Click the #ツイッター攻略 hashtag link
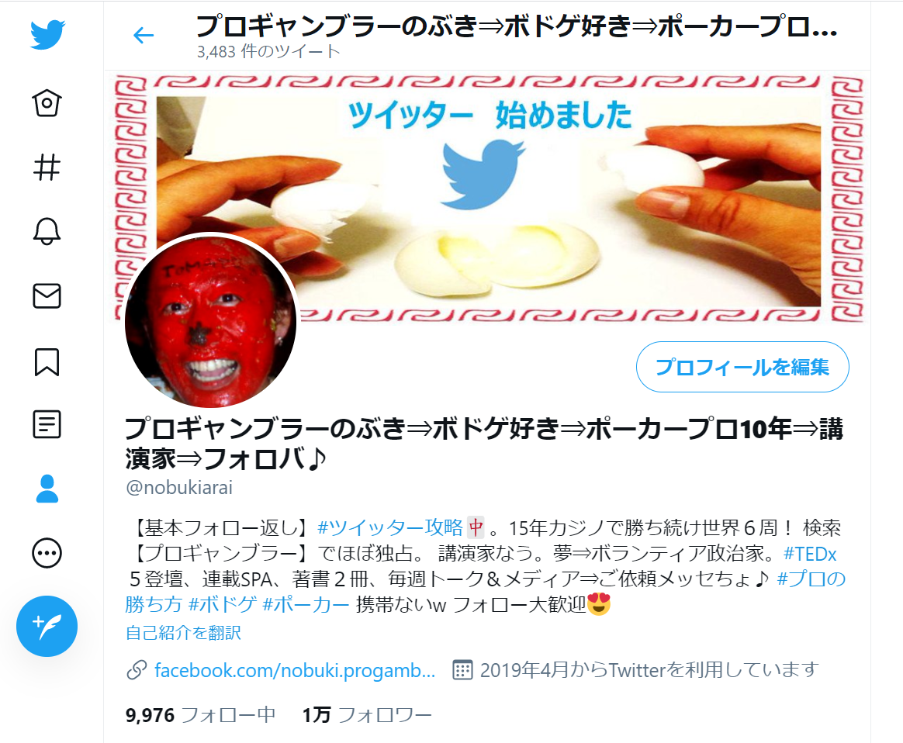The image size is (903, 743). coord(390,527)
